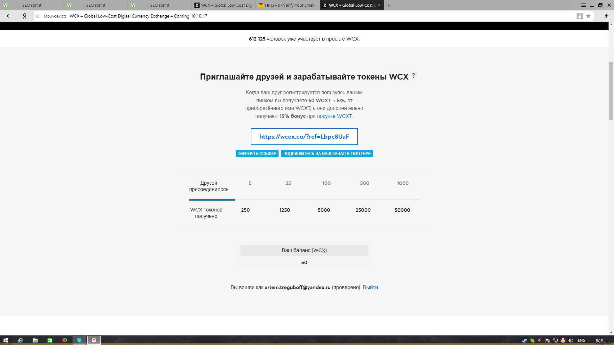614x345 pixels.
Task: Open the Steam tray icon
Action: (x=524, y=341)
